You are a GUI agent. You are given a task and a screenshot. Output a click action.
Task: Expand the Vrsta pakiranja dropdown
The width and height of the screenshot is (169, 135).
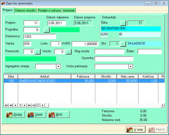tap(131, 67)
